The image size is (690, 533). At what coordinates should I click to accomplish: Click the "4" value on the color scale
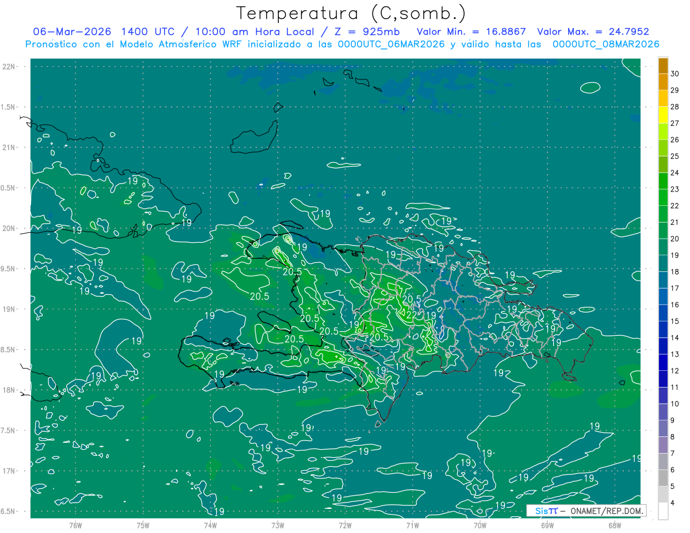(673, 503)
